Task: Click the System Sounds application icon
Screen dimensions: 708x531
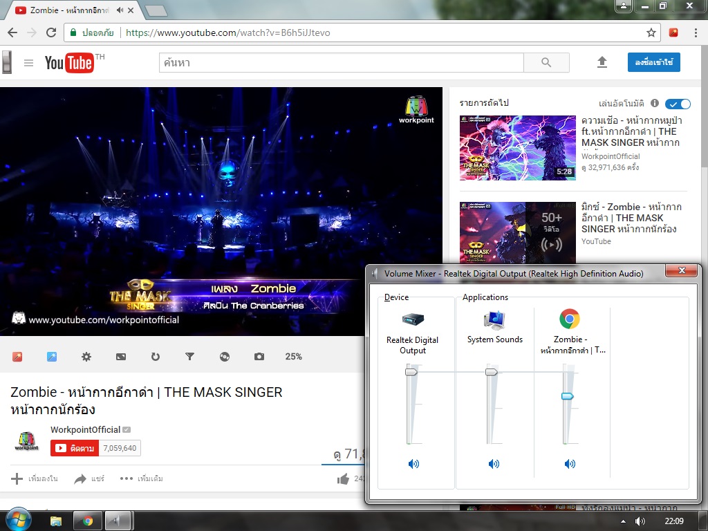Action: point(494,319)
